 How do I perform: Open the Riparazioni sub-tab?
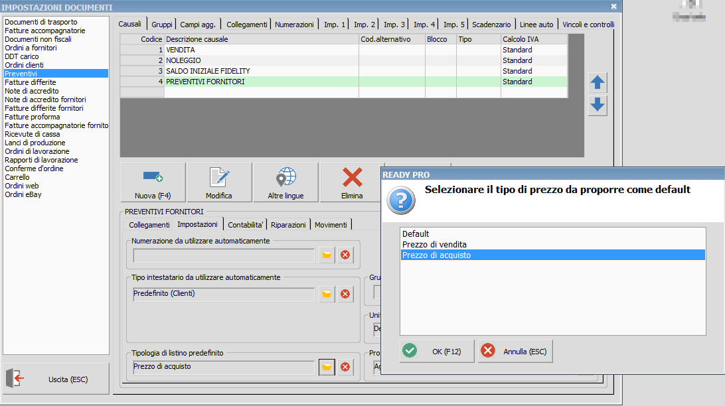pyautogui.click(x=288, y=225)
